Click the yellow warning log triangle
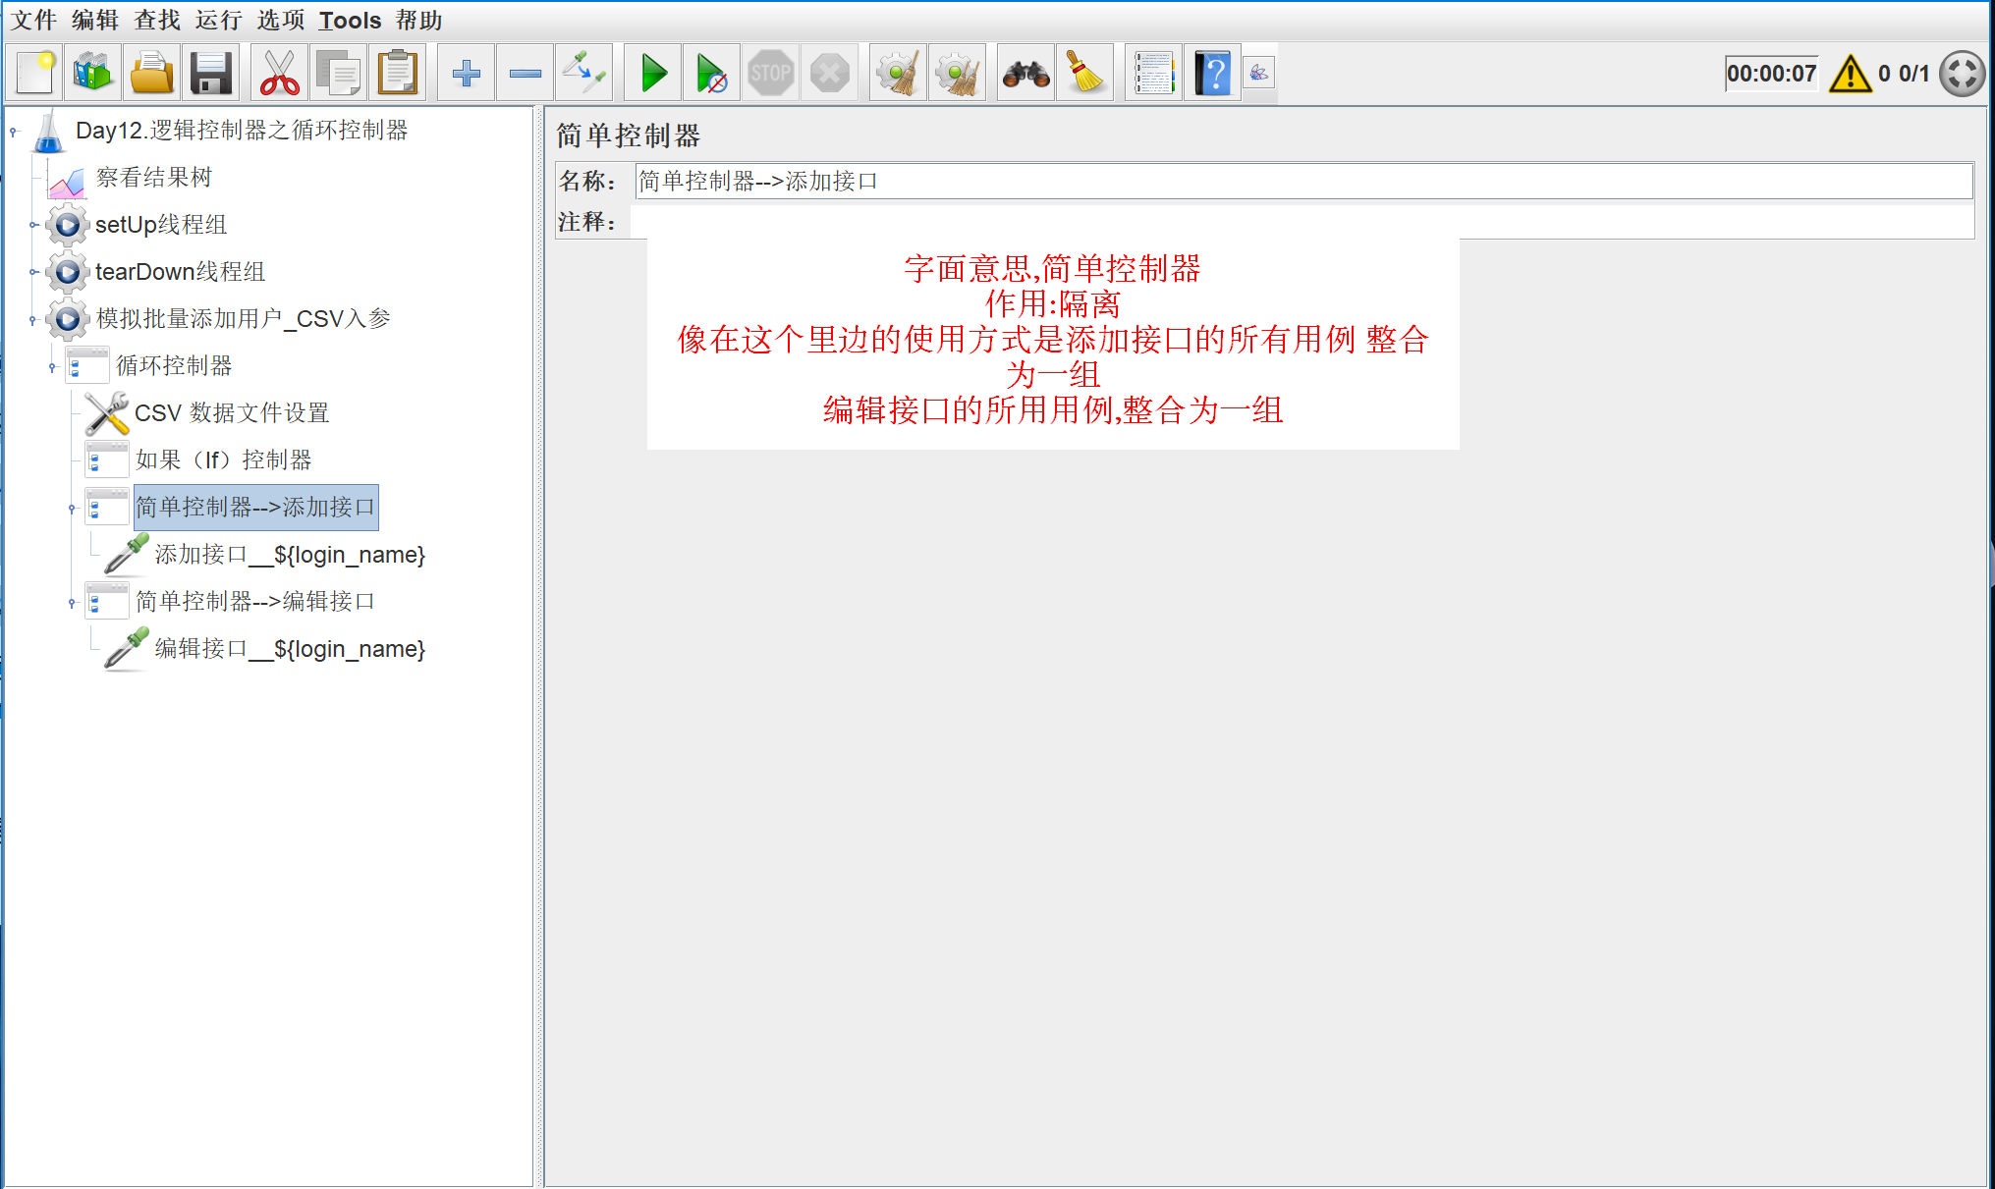1995x1189 pixels. click(x=1850, y=74)
